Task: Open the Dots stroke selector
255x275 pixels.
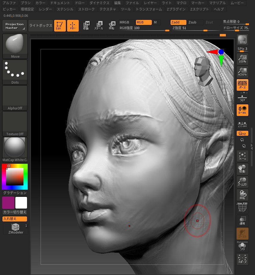Action: click(15, 71)
